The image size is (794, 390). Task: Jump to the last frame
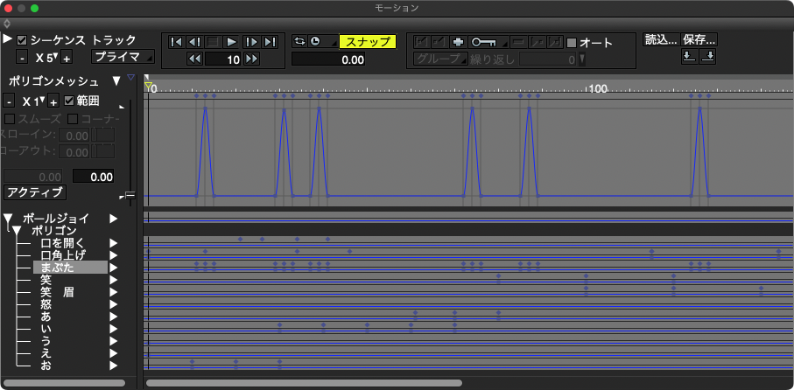click(270, 42)
